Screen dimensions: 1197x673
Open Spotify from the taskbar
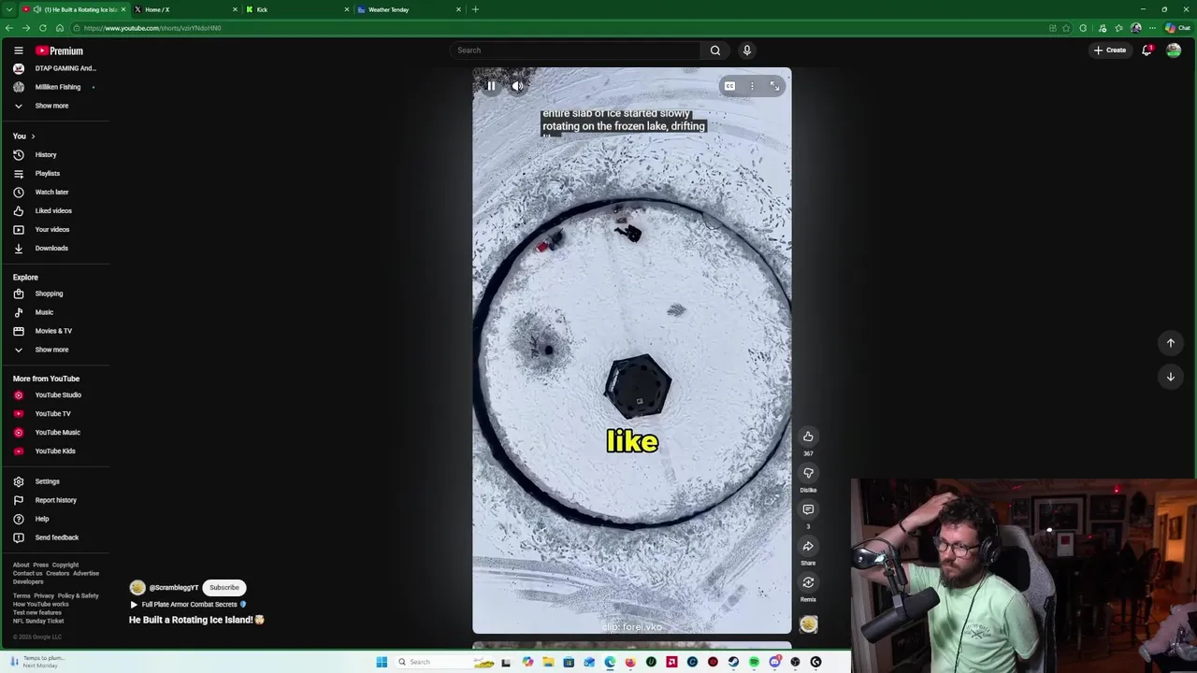[754, 662]
